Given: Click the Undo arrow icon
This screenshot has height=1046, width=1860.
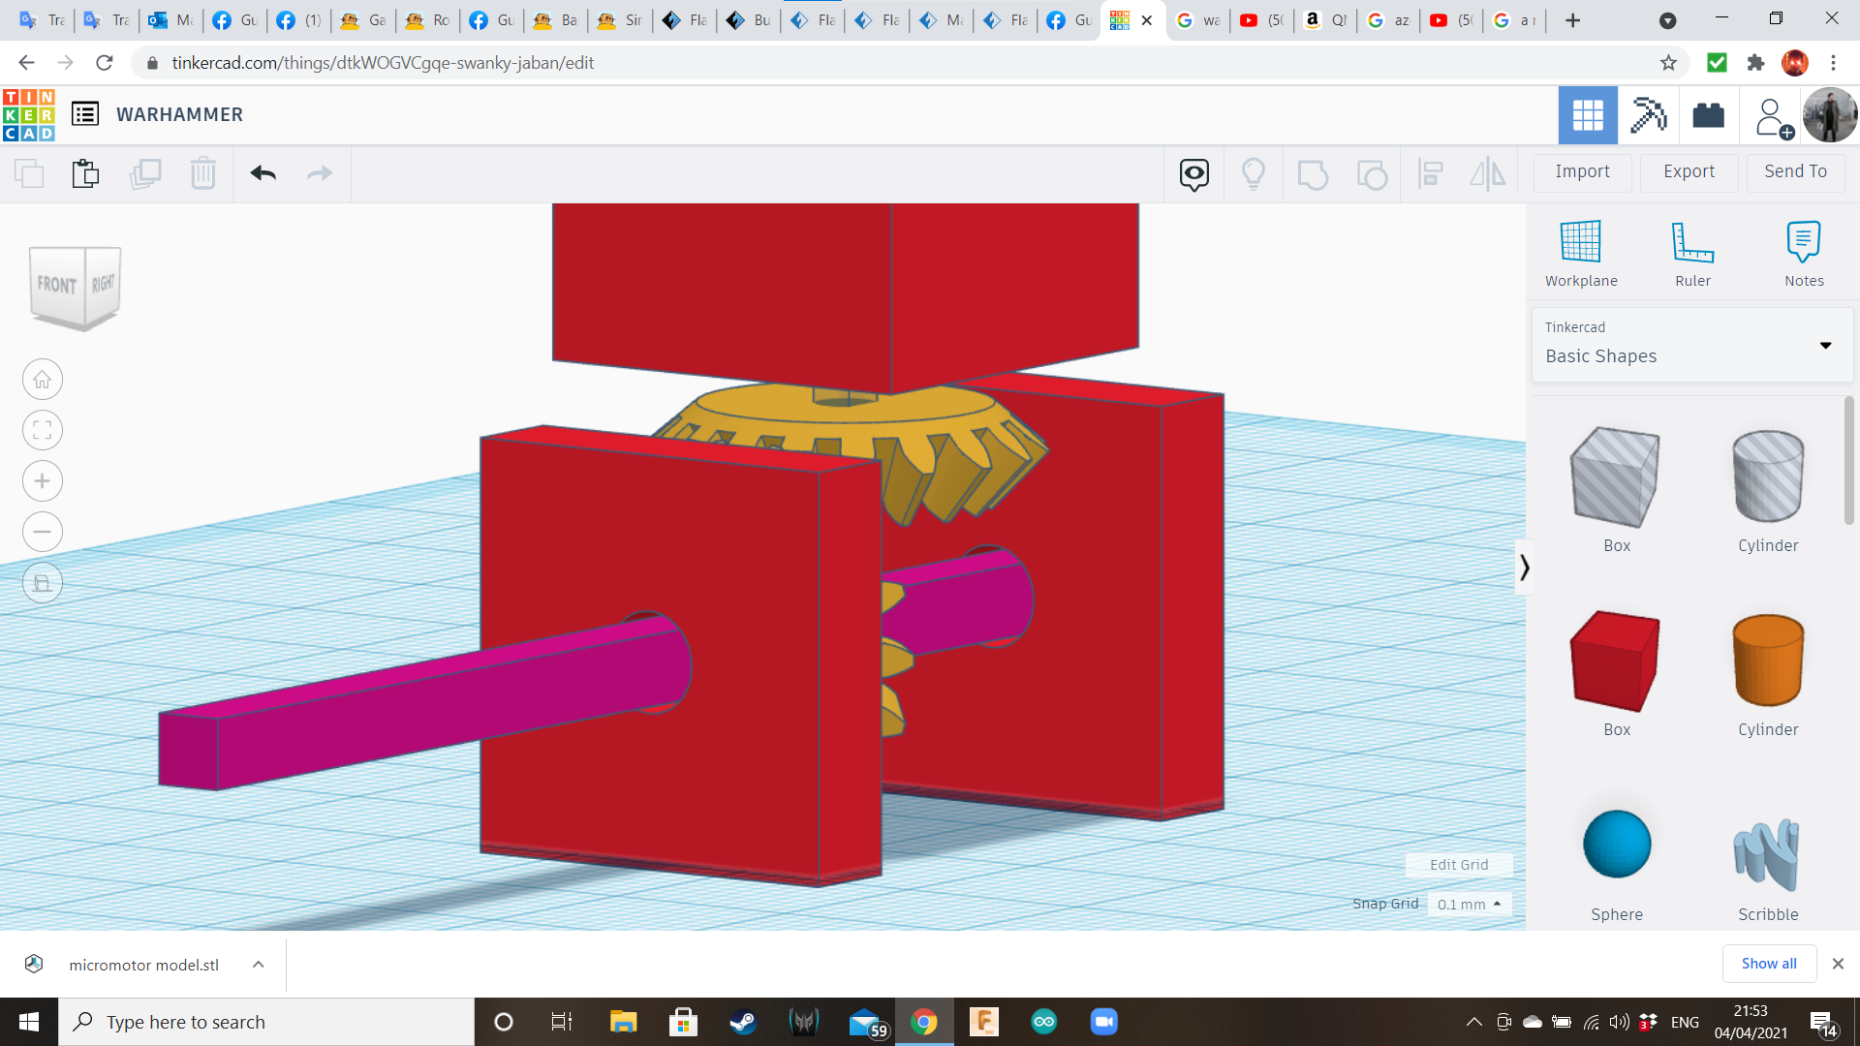Looking at the screenshot, I should [x=263, y=173].
